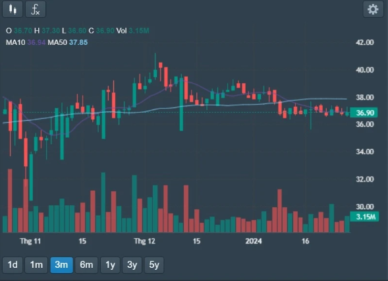This screenshot has height=281, width=388.
Task: Select the 1d time range
Action: pyautogui.click(x=13, y=265)
